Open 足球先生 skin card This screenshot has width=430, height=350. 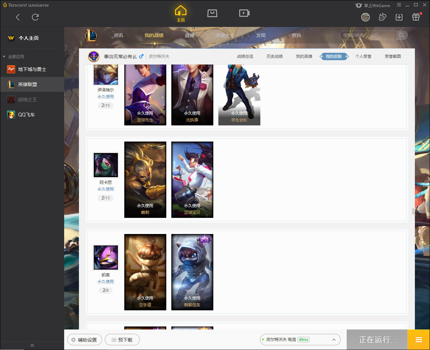tap(145, 95)
